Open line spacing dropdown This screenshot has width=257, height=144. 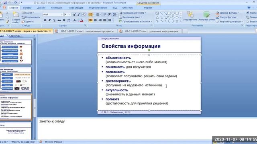pyautogui.click(x=115, y=14)
